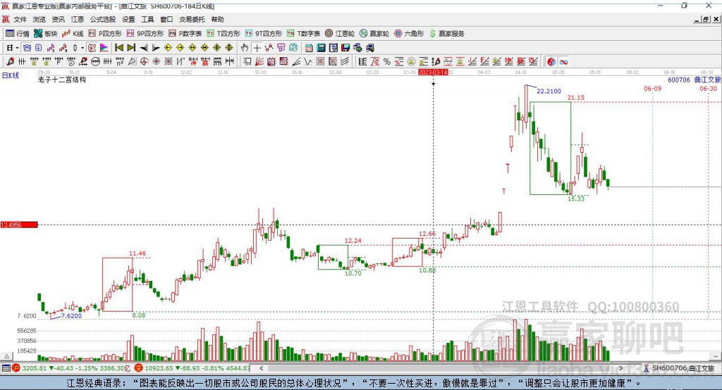722x390 pixels.
Task: Open the 江恩 menu
Action: (x=78, y=19)
